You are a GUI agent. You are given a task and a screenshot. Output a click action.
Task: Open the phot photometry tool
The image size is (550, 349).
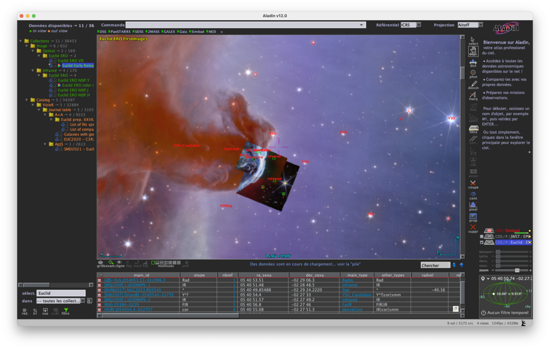[x=473, y=74]
